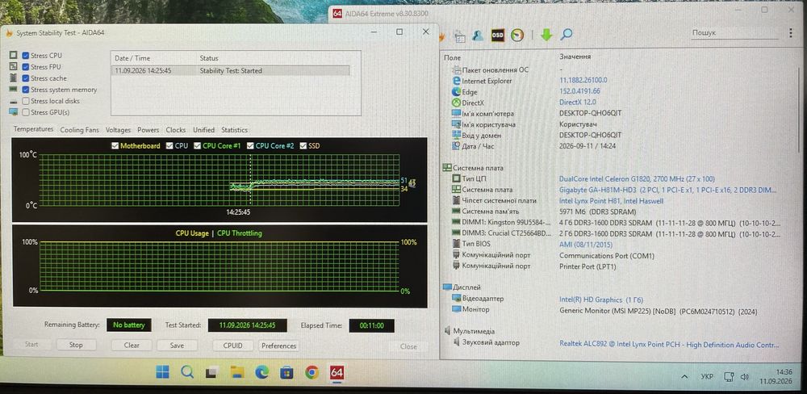Click the УКР language indicator
The image size is (807, 394).
707,377
